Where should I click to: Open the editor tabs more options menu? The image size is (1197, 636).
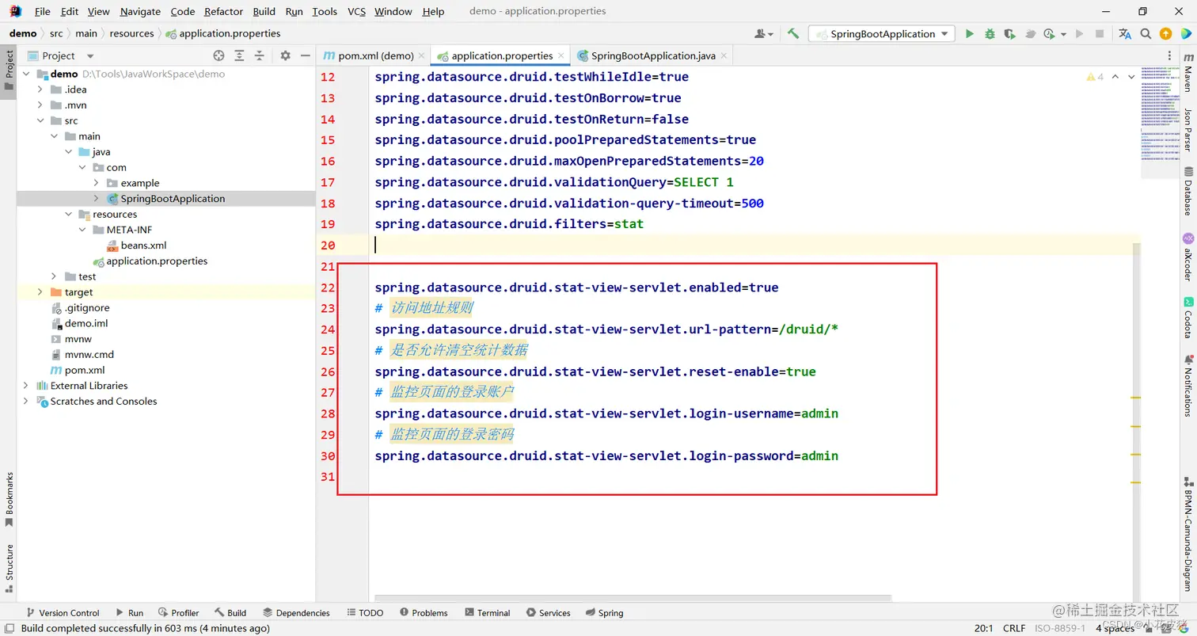click(x=1171, y=55)
